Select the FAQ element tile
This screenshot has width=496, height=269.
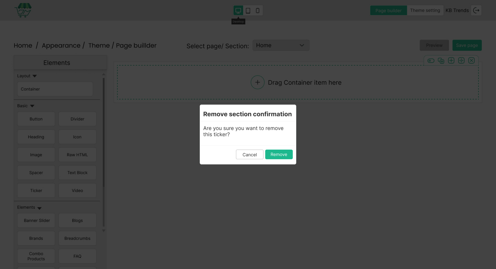pyautogui.click(x=77, y=256)
